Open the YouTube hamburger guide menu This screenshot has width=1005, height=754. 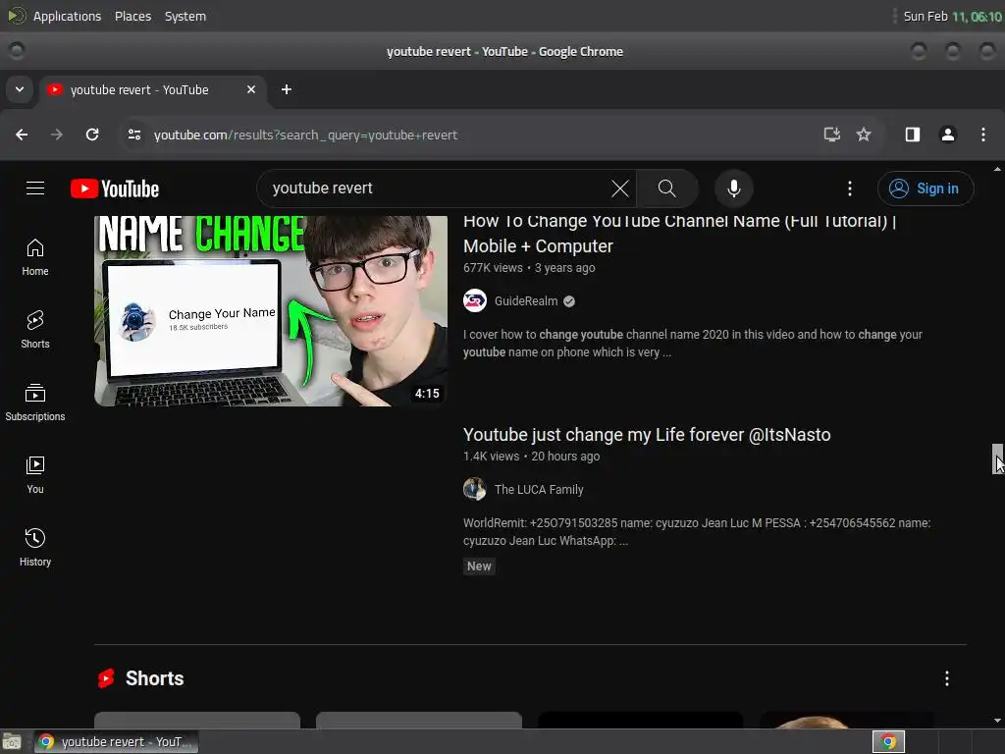click(x=35, y=188)
